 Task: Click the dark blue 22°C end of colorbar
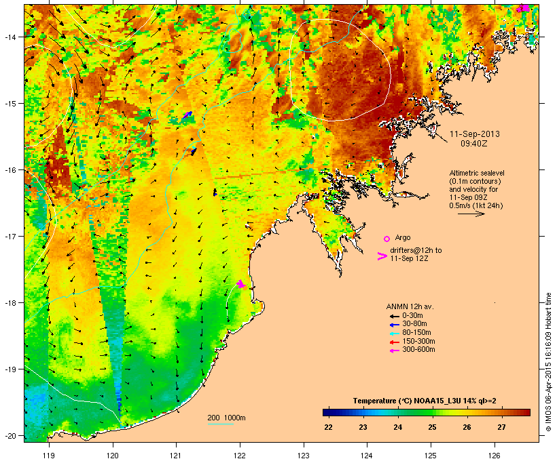pyautogui.click(x=329, y=412)
